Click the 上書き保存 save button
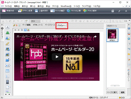 [x=41, y=11]
